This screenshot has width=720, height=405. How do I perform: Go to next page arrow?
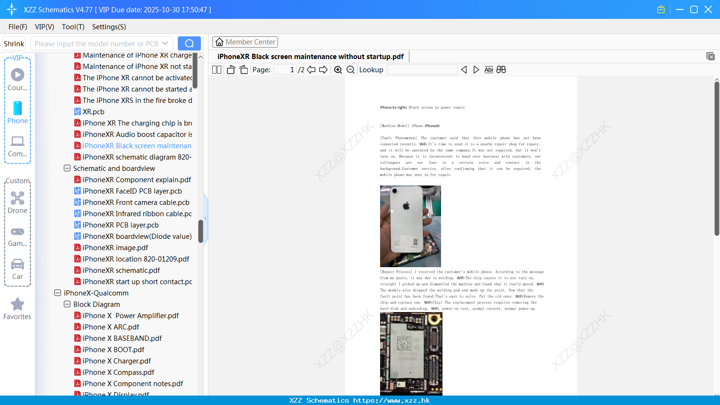click(x=323, y=70)
